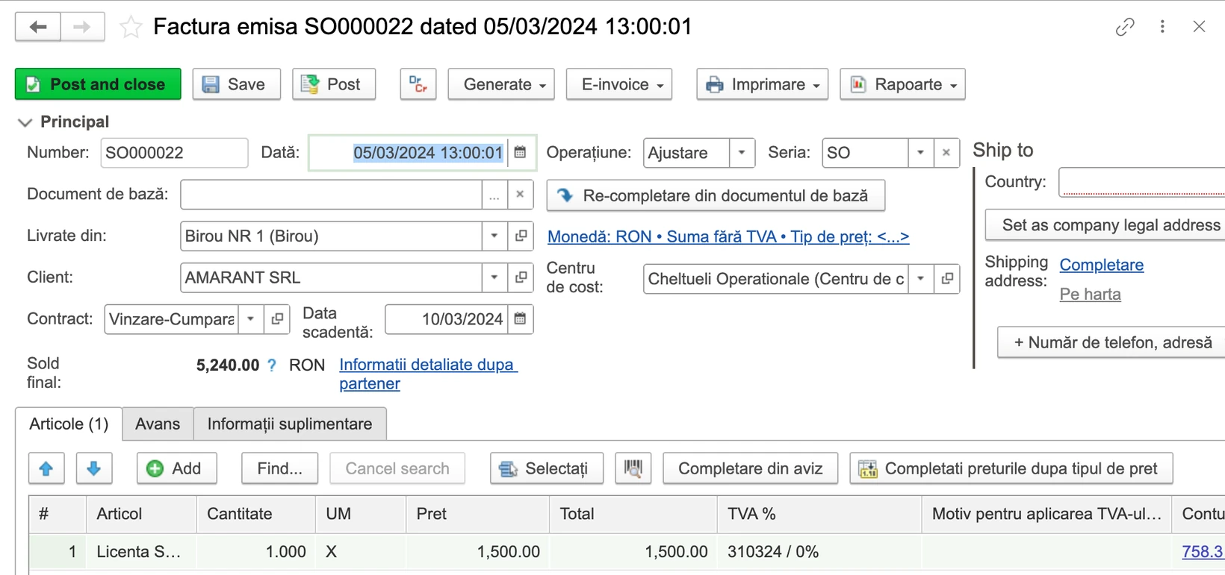1225x575 pixels.
Task: Open the Rapoarte menu
Action: [903, 84]
